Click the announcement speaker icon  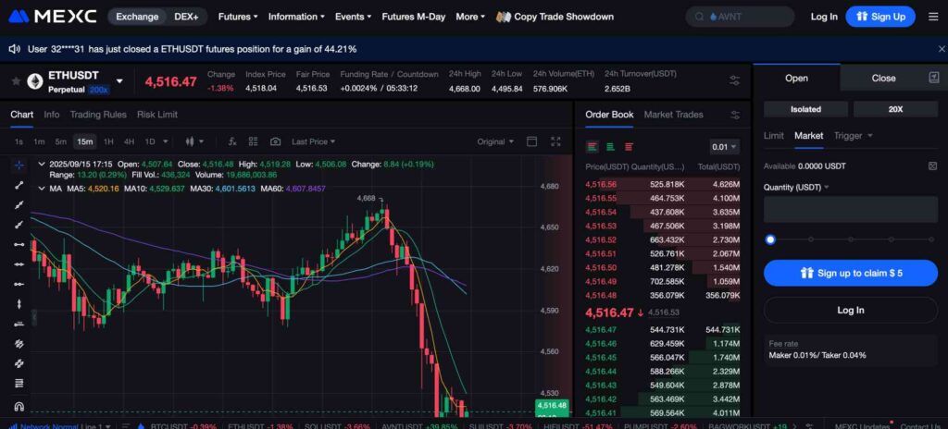pos(15,49)
